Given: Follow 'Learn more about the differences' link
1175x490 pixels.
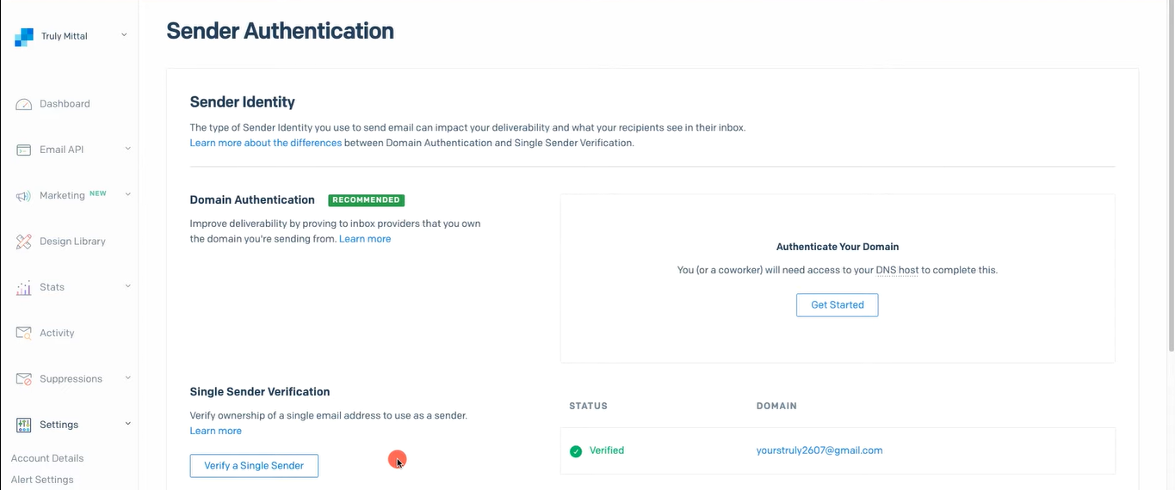Looking at the screenshot, I should (266, 143).
